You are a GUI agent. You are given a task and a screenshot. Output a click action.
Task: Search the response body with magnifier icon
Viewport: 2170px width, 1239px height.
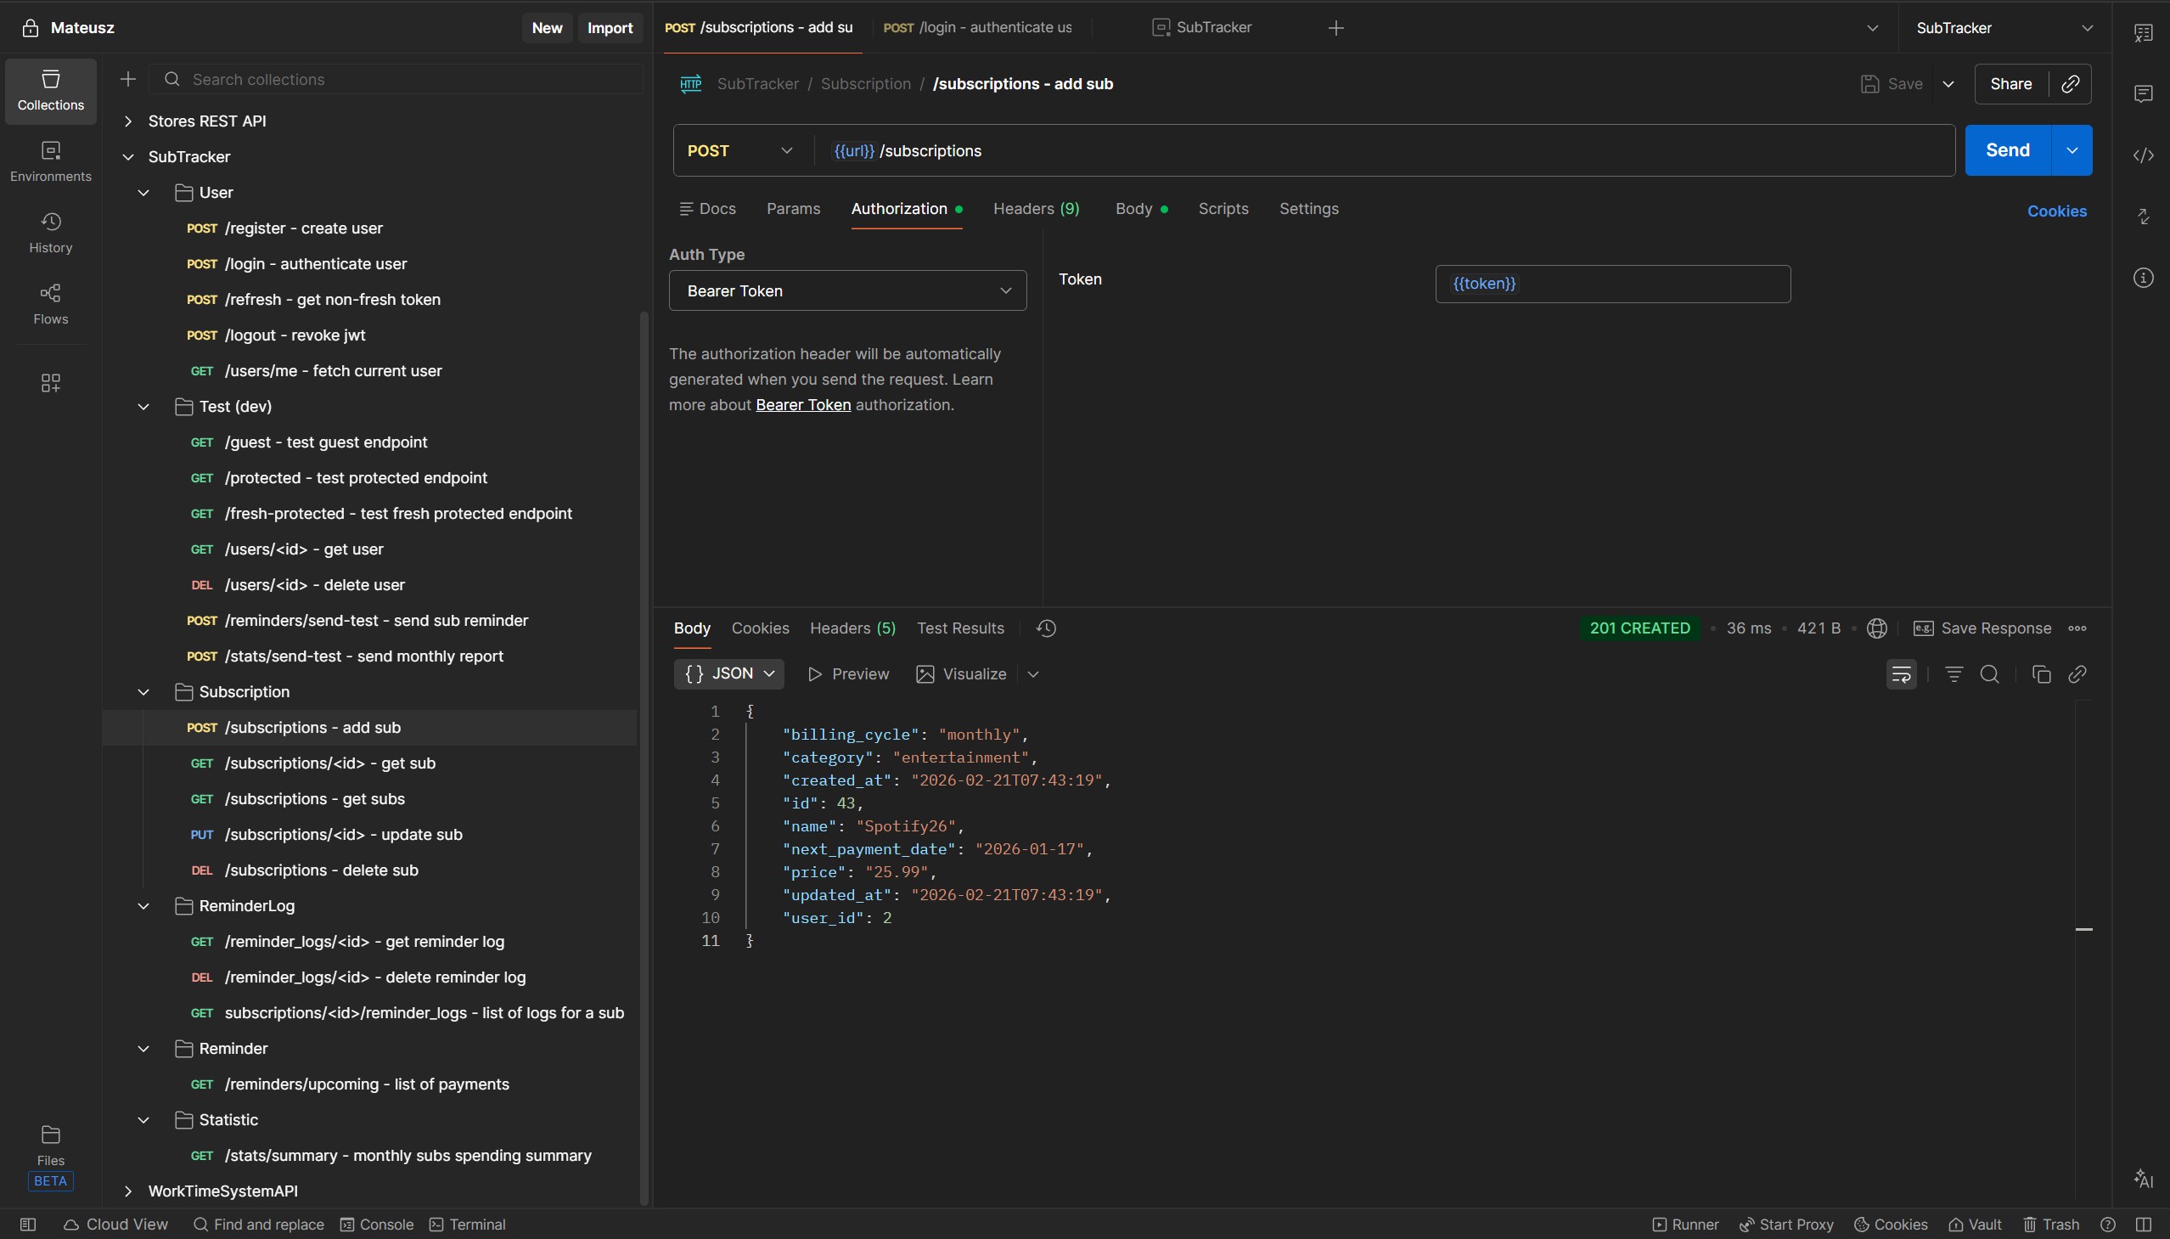[1989, 675]
